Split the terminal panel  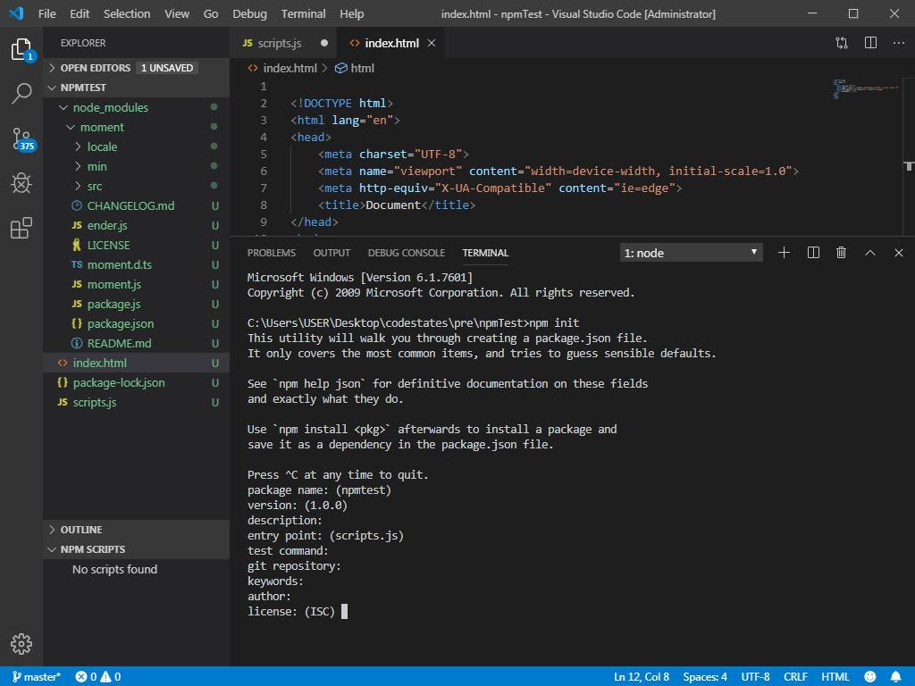(813, 253)
